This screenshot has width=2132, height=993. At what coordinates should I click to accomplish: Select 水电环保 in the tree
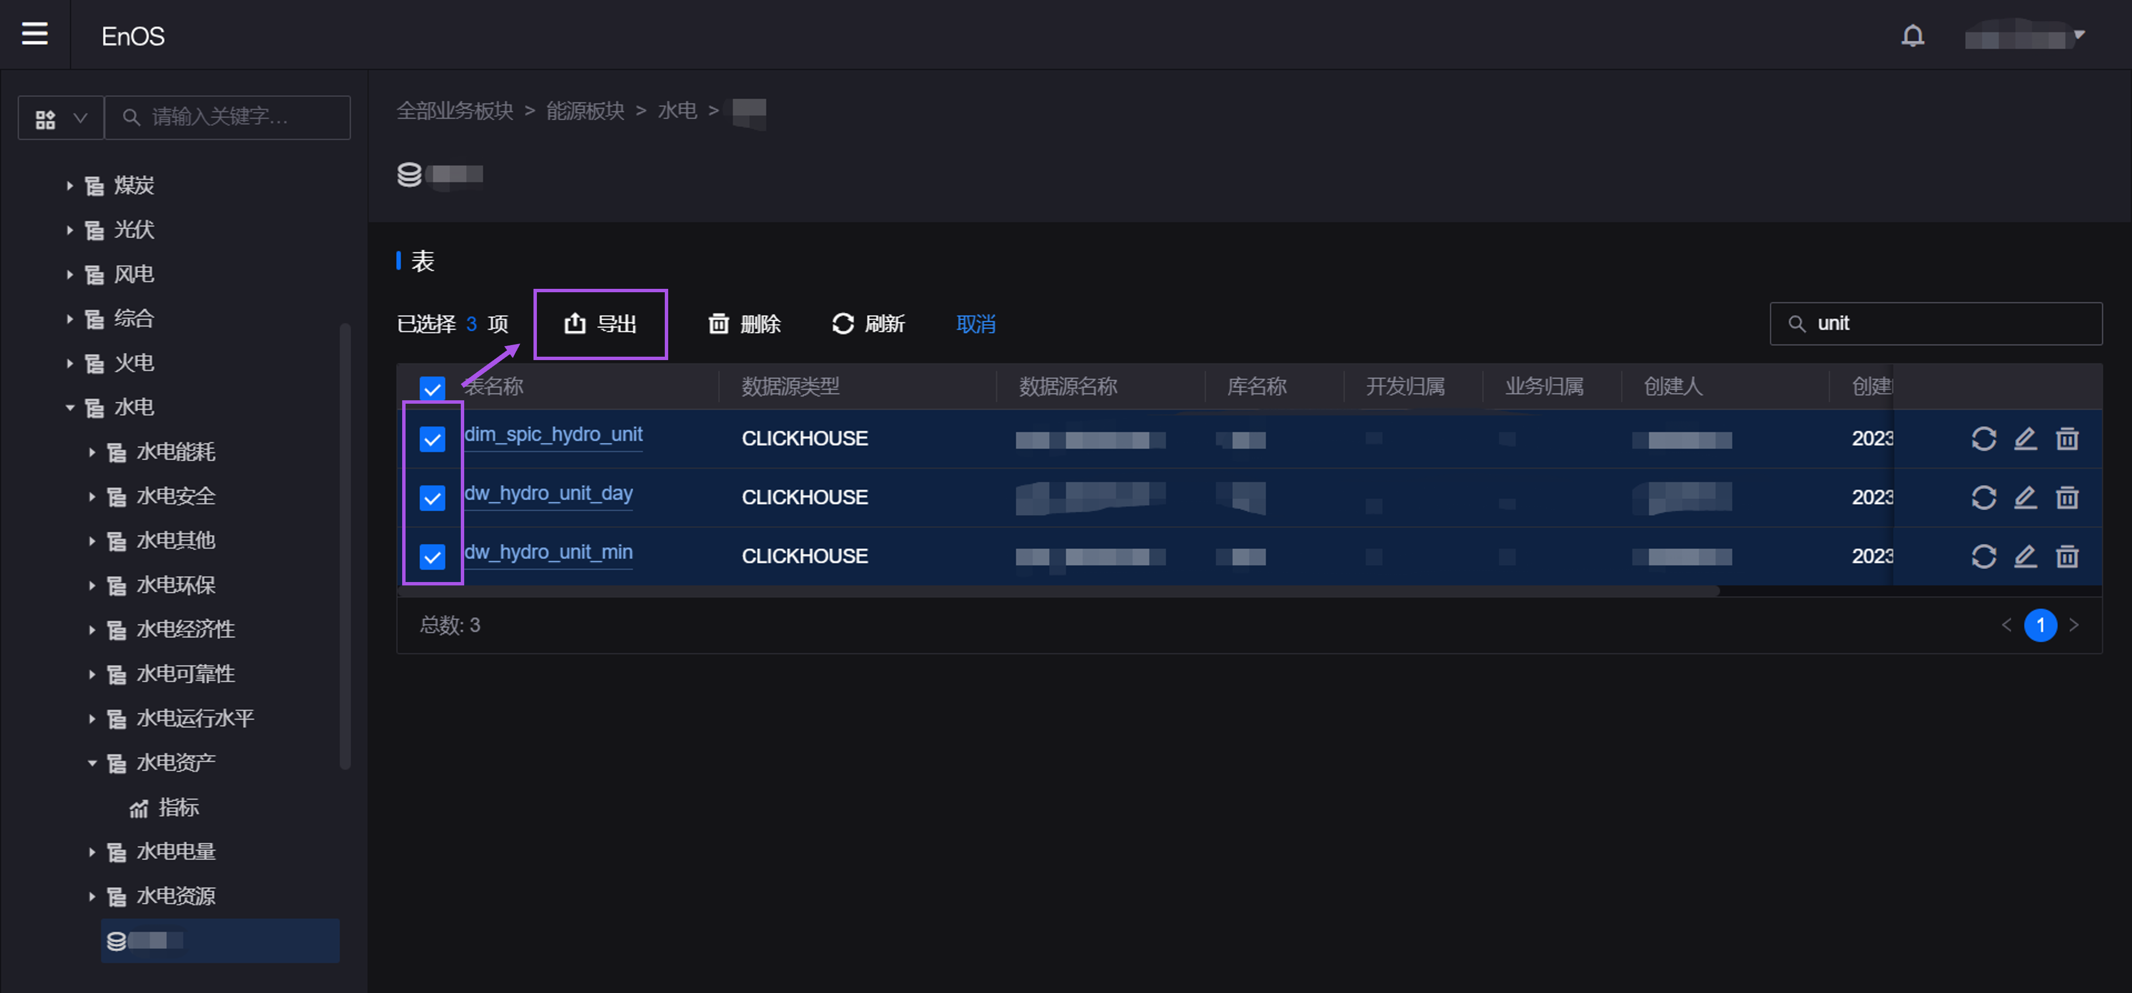(175, 585)
